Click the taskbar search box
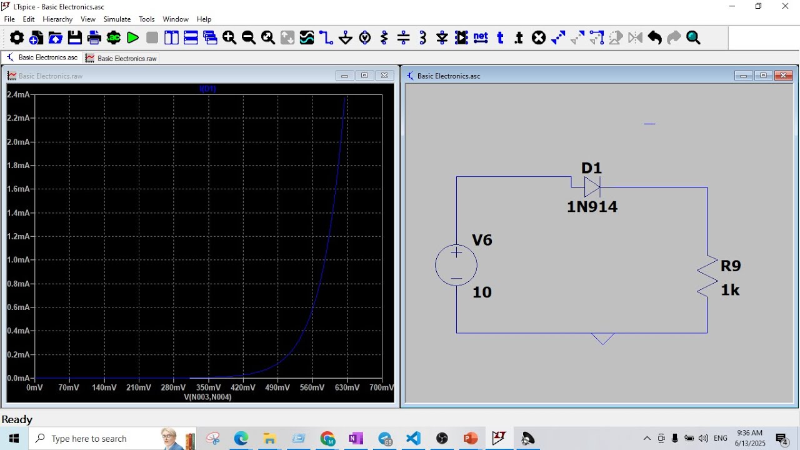Image resolution: width=800 pixels, height=450 pixels. click(x=112, y=439)
